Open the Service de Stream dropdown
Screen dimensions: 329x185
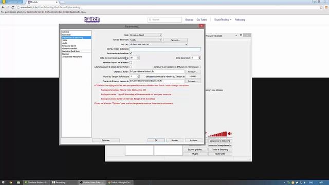point(145,40)
